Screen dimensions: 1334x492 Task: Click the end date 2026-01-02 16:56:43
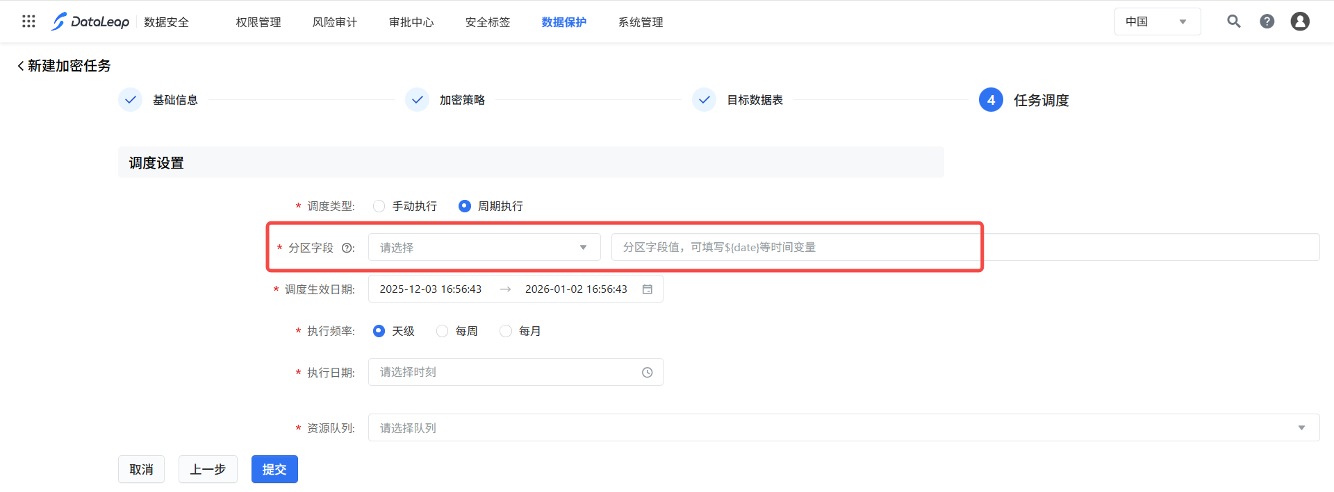(x=576, y=289)
